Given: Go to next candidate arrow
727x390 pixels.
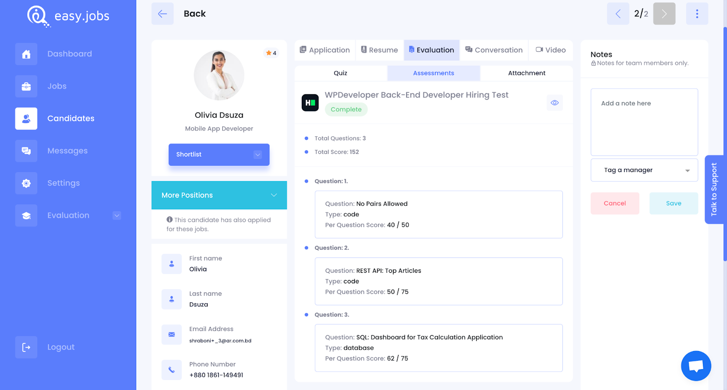Looking at the screenshot, I should 664,14.
